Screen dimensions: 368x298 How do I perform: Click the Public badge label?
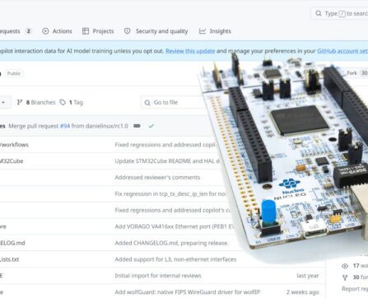pyautogui.click(x=14, y=73)
